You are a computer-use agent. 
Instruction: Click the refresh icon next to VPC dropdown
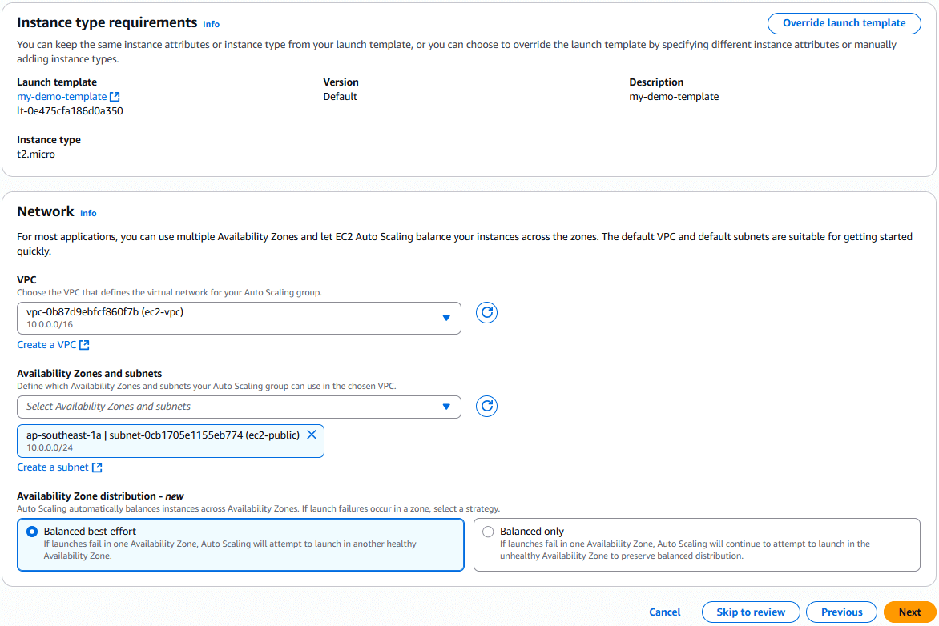tap(486, 313)
